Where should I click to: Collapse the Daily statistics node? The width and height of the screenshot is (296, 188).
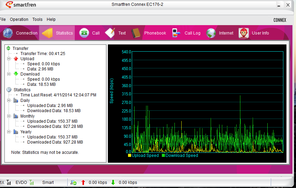9,100
